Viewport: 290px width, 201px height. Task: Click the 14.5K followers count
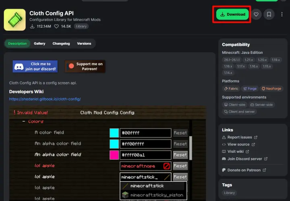(66, 27)
